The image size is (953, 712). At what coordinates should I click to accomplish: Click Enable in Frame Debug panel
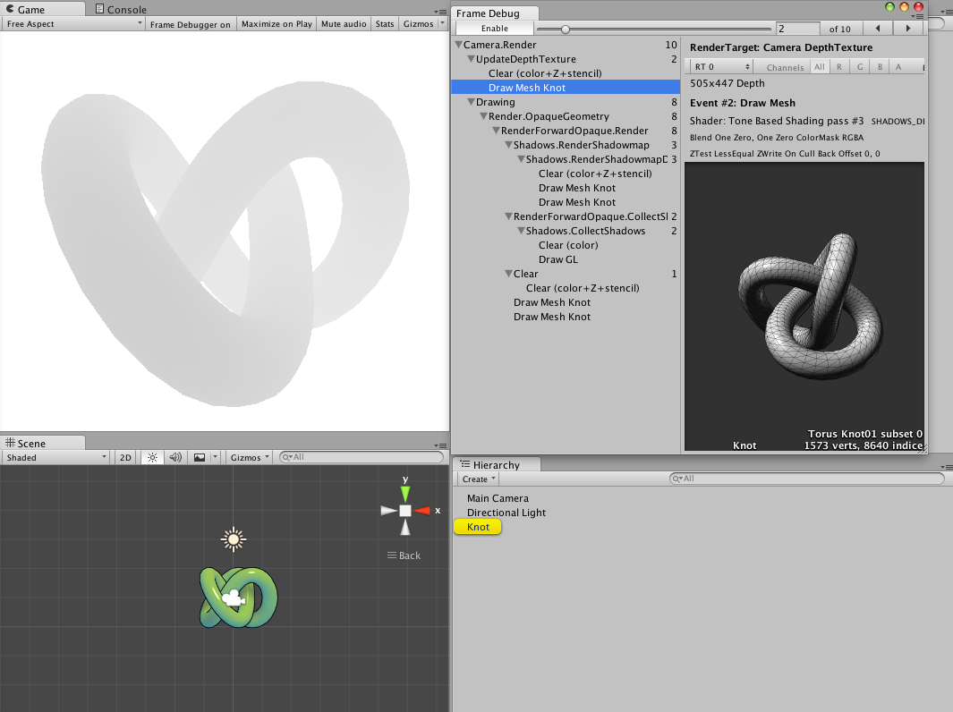(x=495, y=28)
